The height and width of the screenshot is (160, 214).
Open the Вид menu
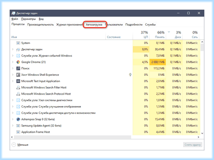(41, 19)
